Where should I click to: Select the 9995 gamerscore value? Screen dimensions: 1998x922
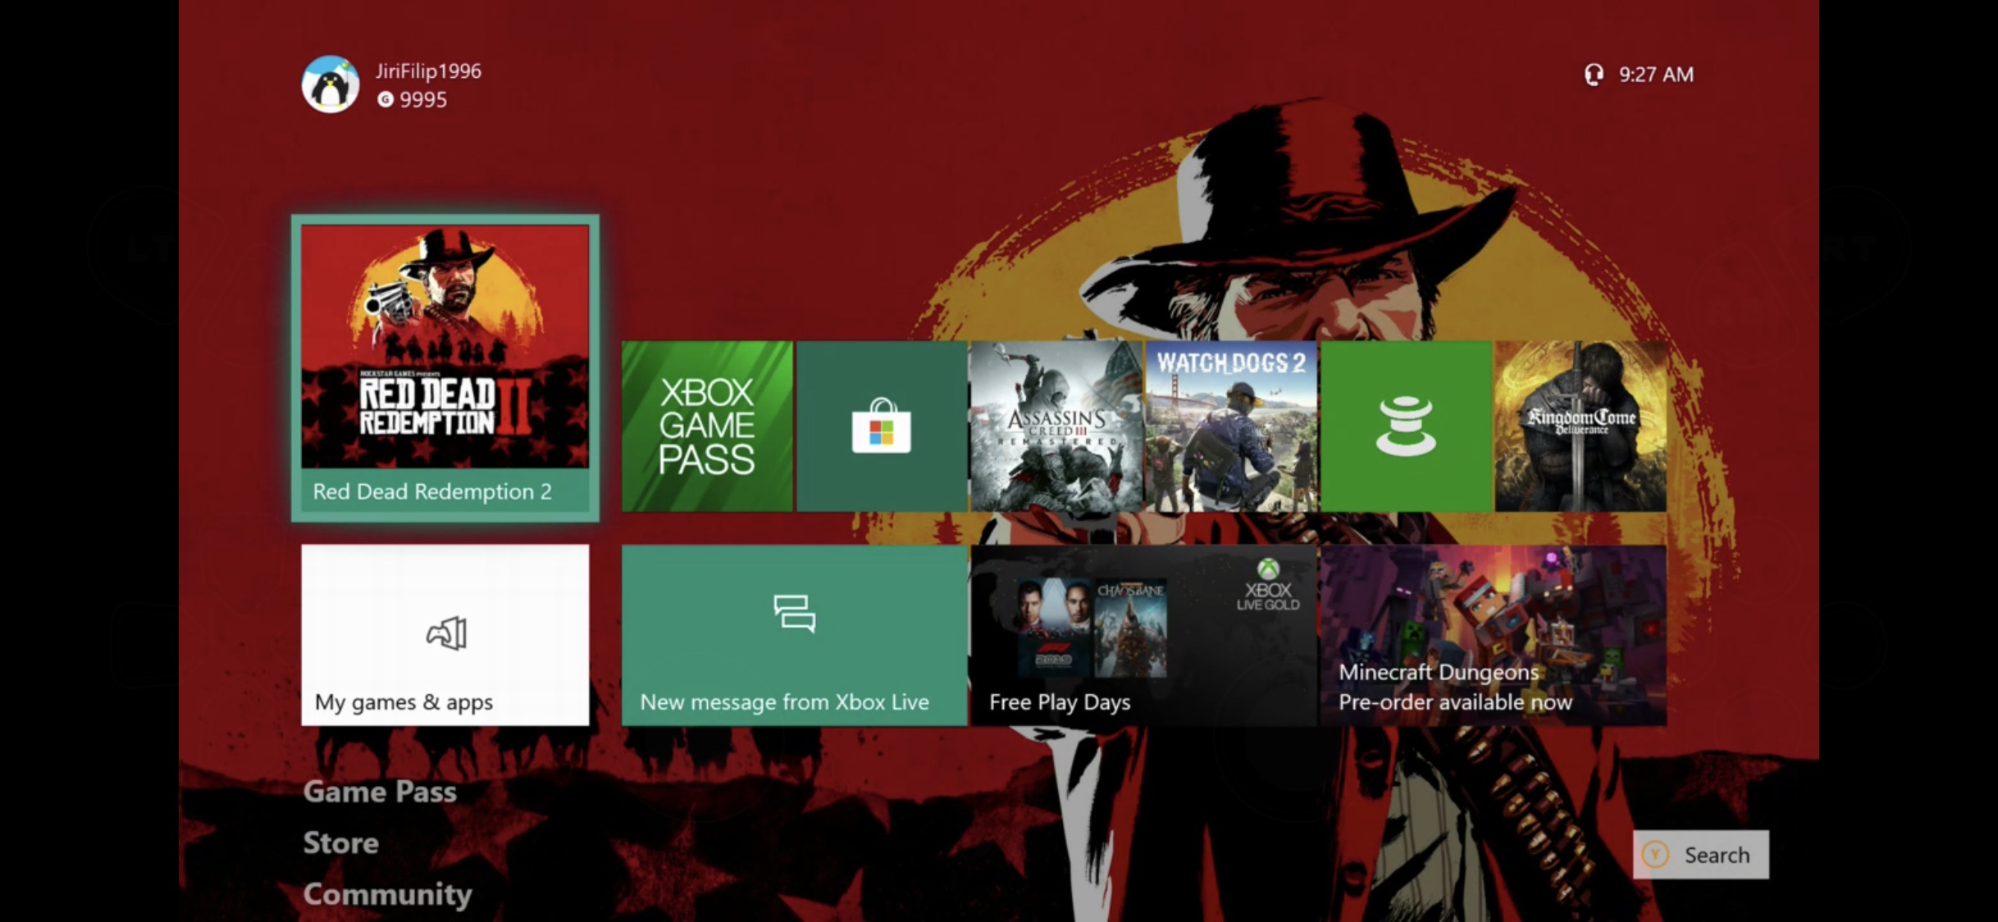[423, 100]
